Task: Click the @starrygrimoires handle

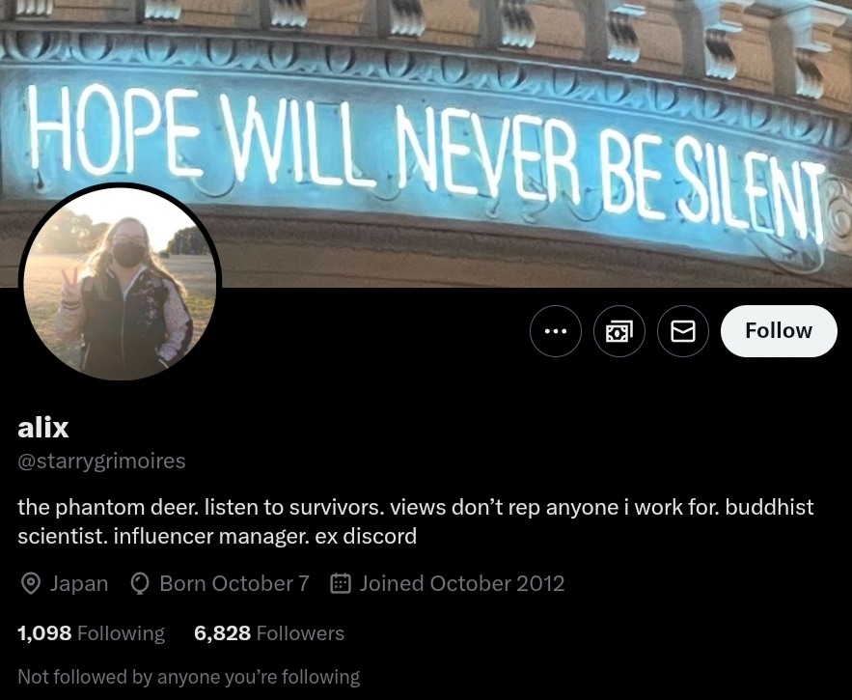Action: coord(101,462)
